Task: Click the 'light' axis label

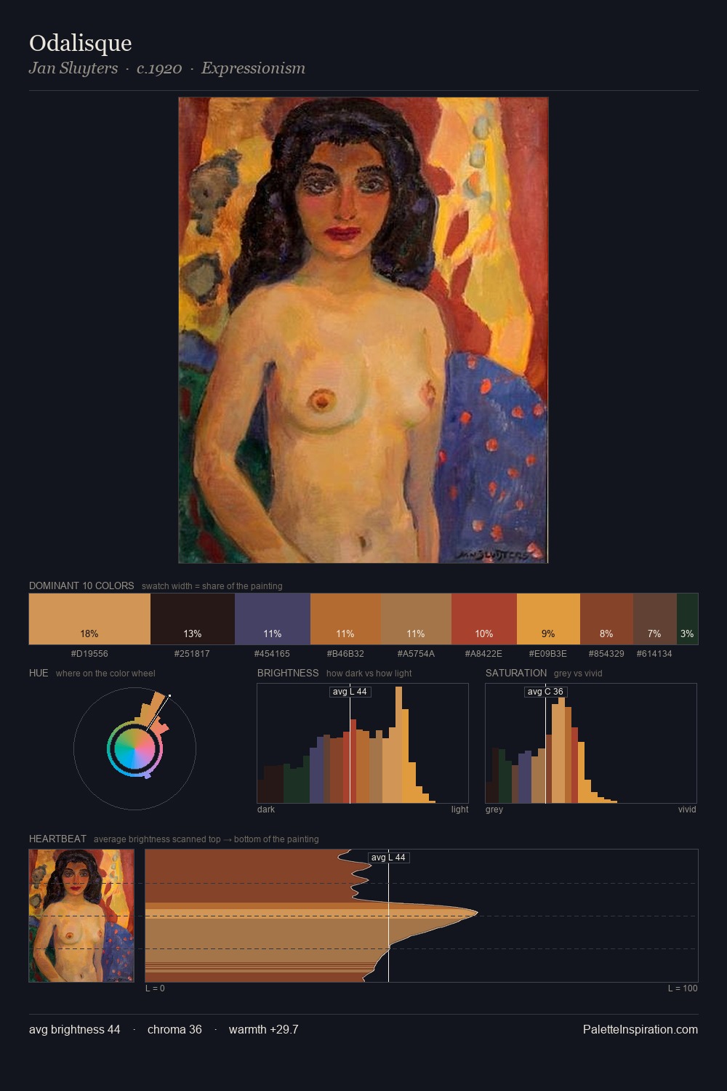Action: (x=459, y=810)
